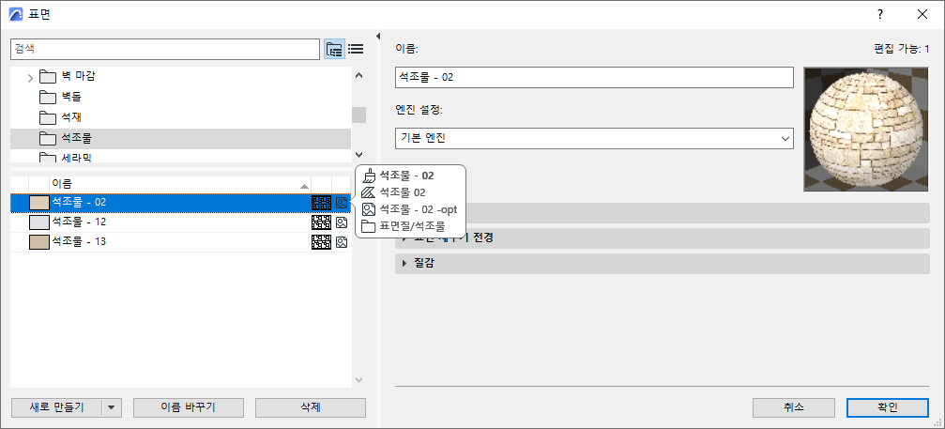Open the 기본 엔진 engine settings dropdown

pyautogui.click(x=594, y=139)
